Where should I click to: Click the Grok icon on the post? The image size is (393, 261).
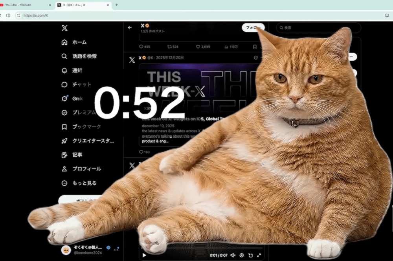(x=256, y=58)
